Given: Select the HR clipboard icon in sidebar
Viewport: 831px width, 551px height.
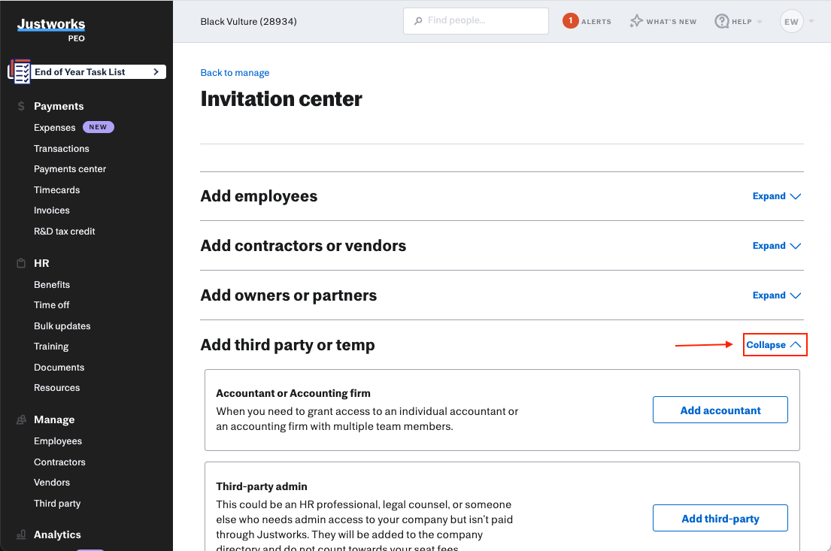Looking at the screenshot, I should pos(20,263).
